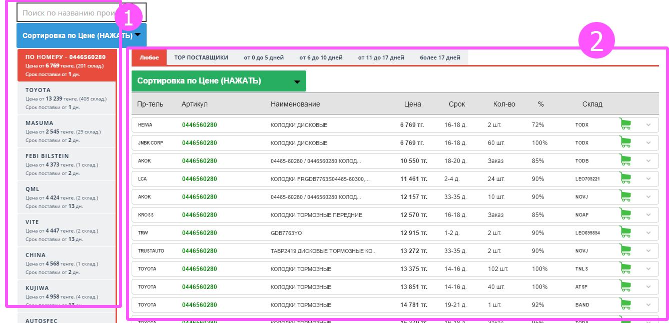The width and height of the screenshot is (669, 323).
Task: Open article 0446560280 link in HEIWA row
Action: coord(199,125)
